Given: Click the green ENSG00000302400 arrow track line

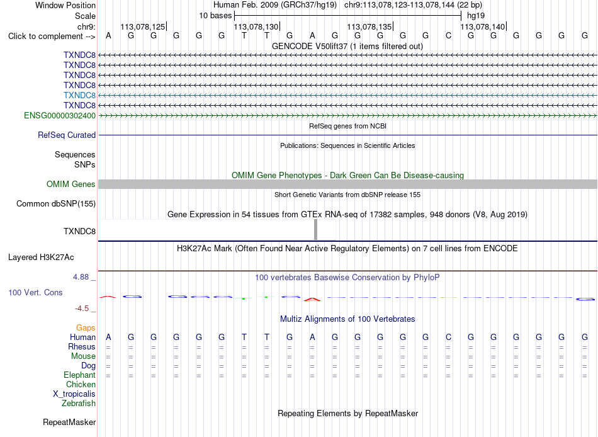Looking at the screenshot, I should (348, 115).
